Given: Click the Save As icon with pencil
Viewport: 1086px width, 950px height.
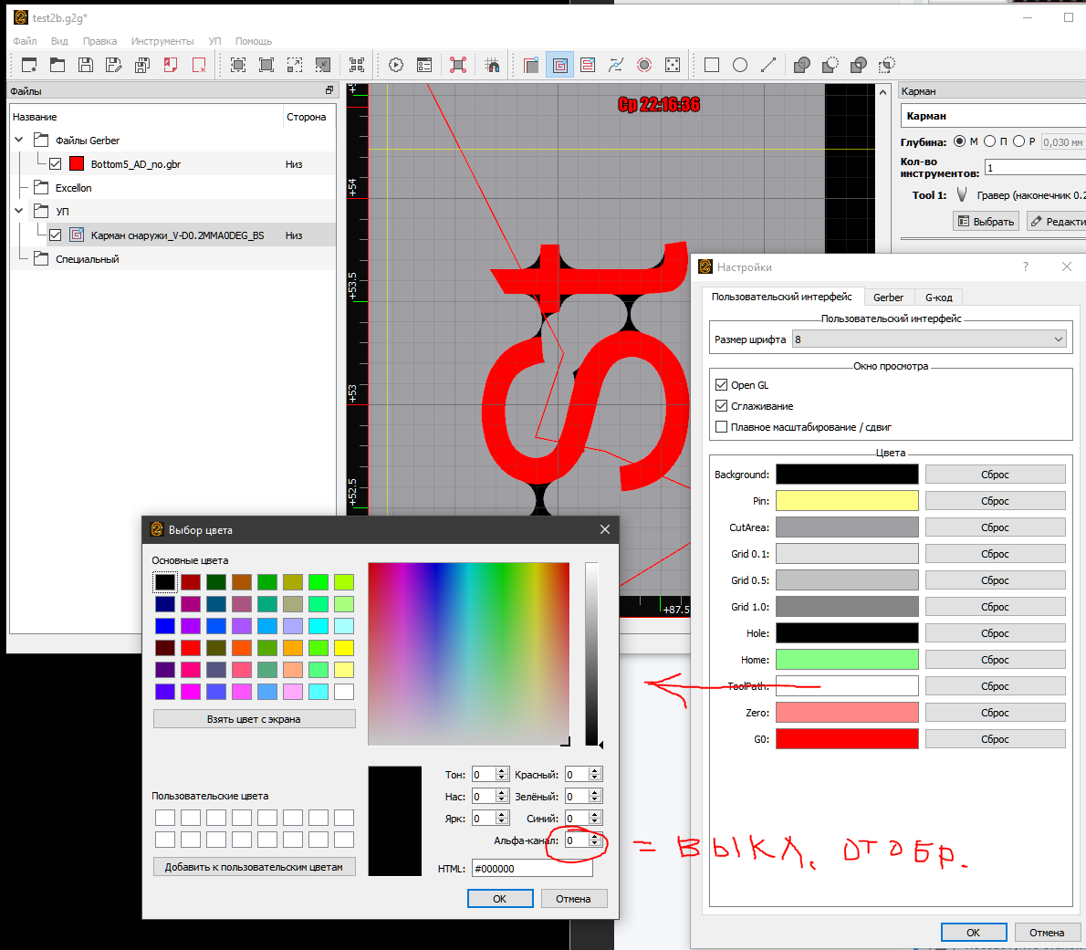Looking at the screenshot, I should (113, 65).
